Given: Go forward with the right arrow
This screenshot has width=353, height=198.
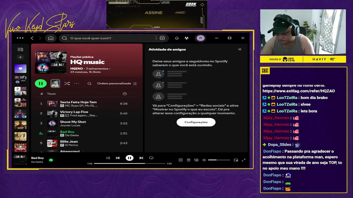Looking at the screenshot, I should click(40, 38).
